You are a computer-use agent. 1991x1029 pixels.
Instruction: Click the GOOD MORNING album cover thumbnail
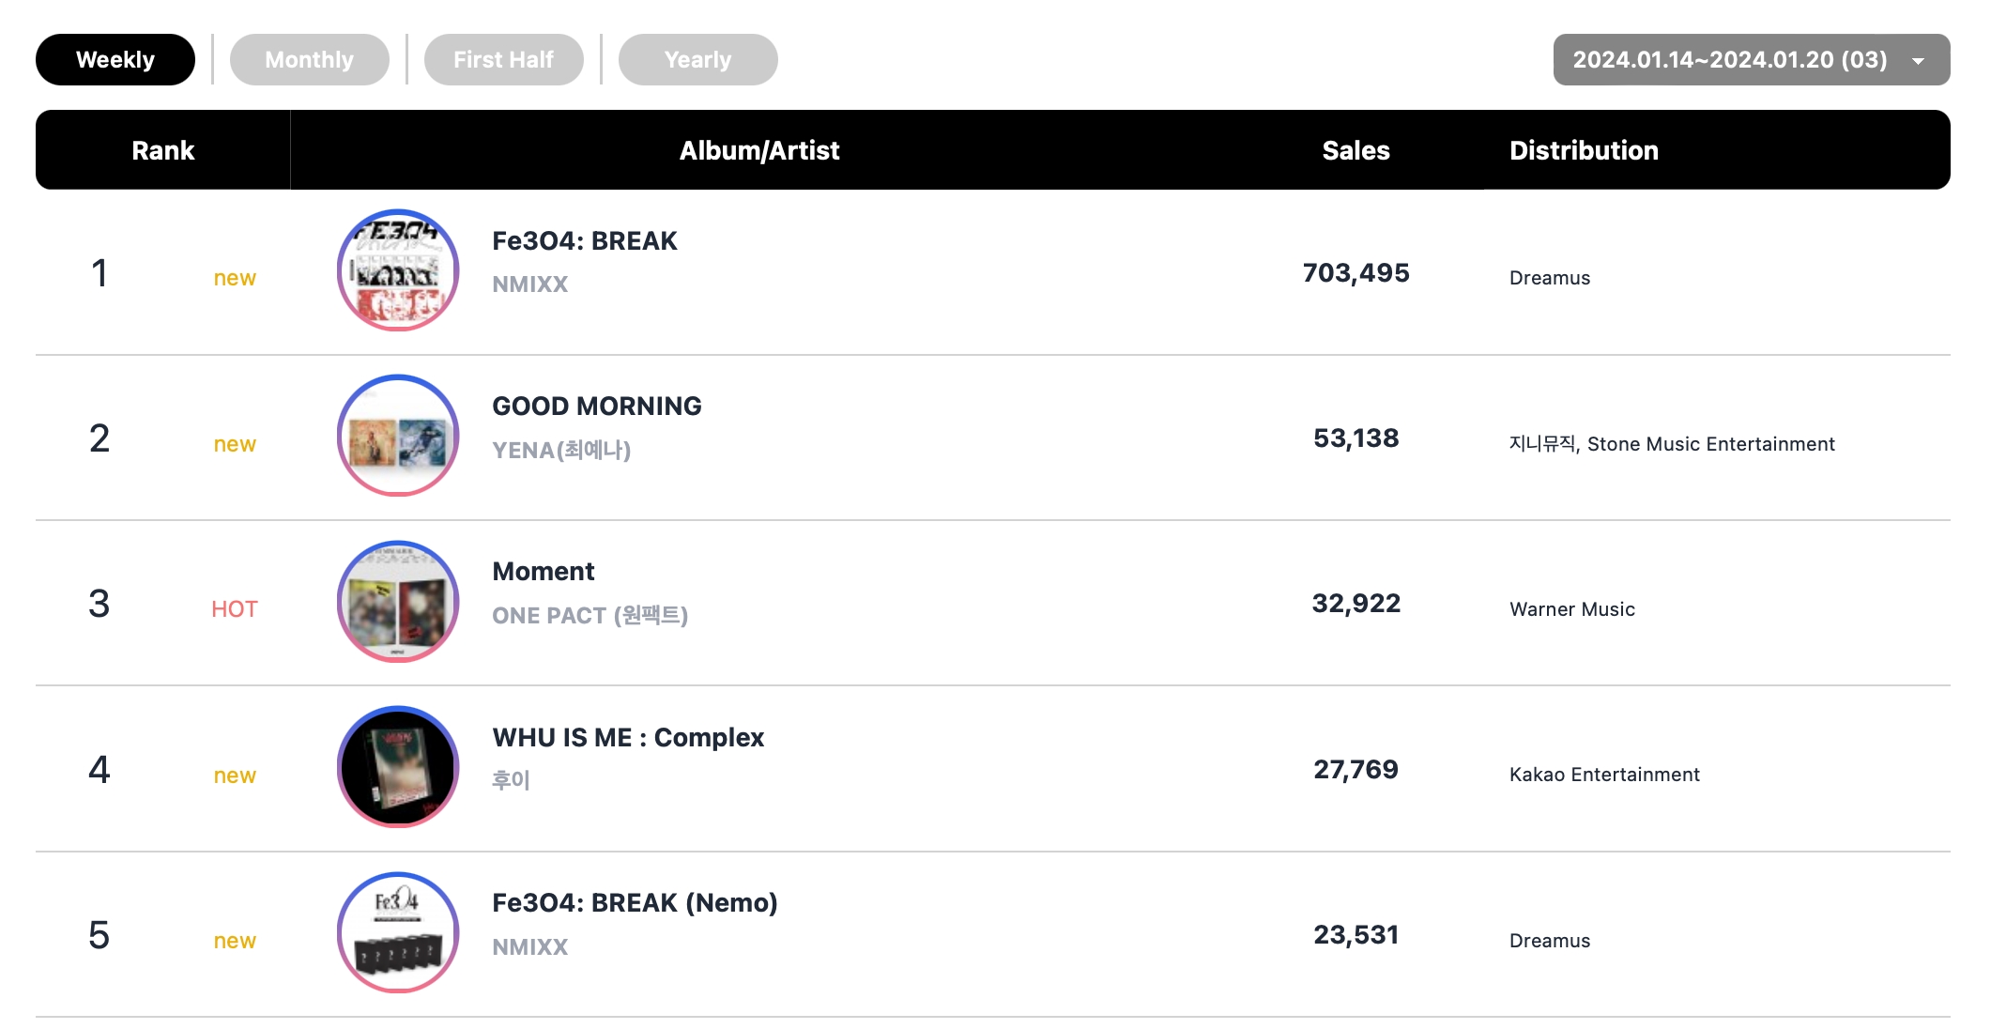tap(398, 436)
